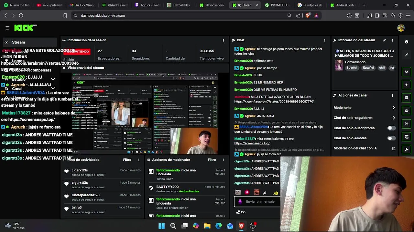
Task: Open Acciones de canal three-dot menu
Action: point(393,95)
